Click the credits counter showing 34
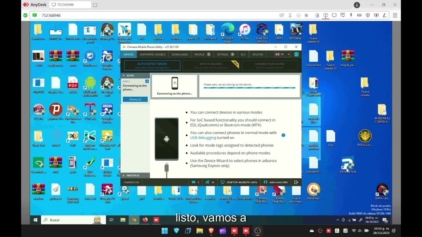This screenshot has width=422, height=237. point(210,182)
